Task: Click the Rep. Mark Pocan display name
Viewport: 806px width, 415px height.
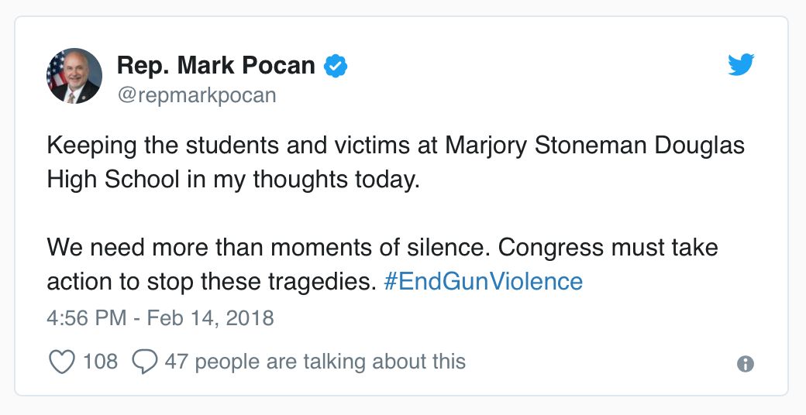Action: point(215,66)
